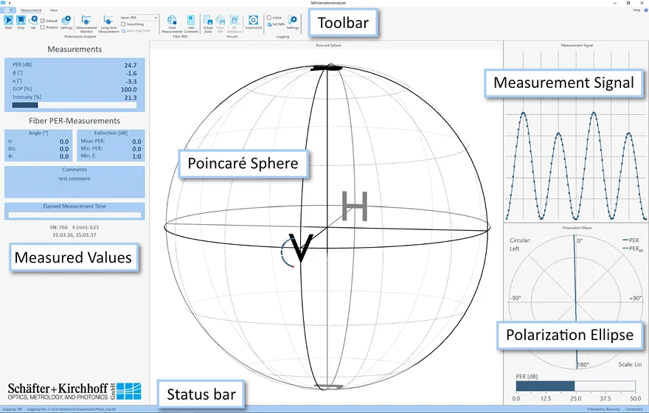This screenshot has width=649, height=413.
Task: Click Scale: Lin label in ellipse panel
Action: click(x=630, y=364)
